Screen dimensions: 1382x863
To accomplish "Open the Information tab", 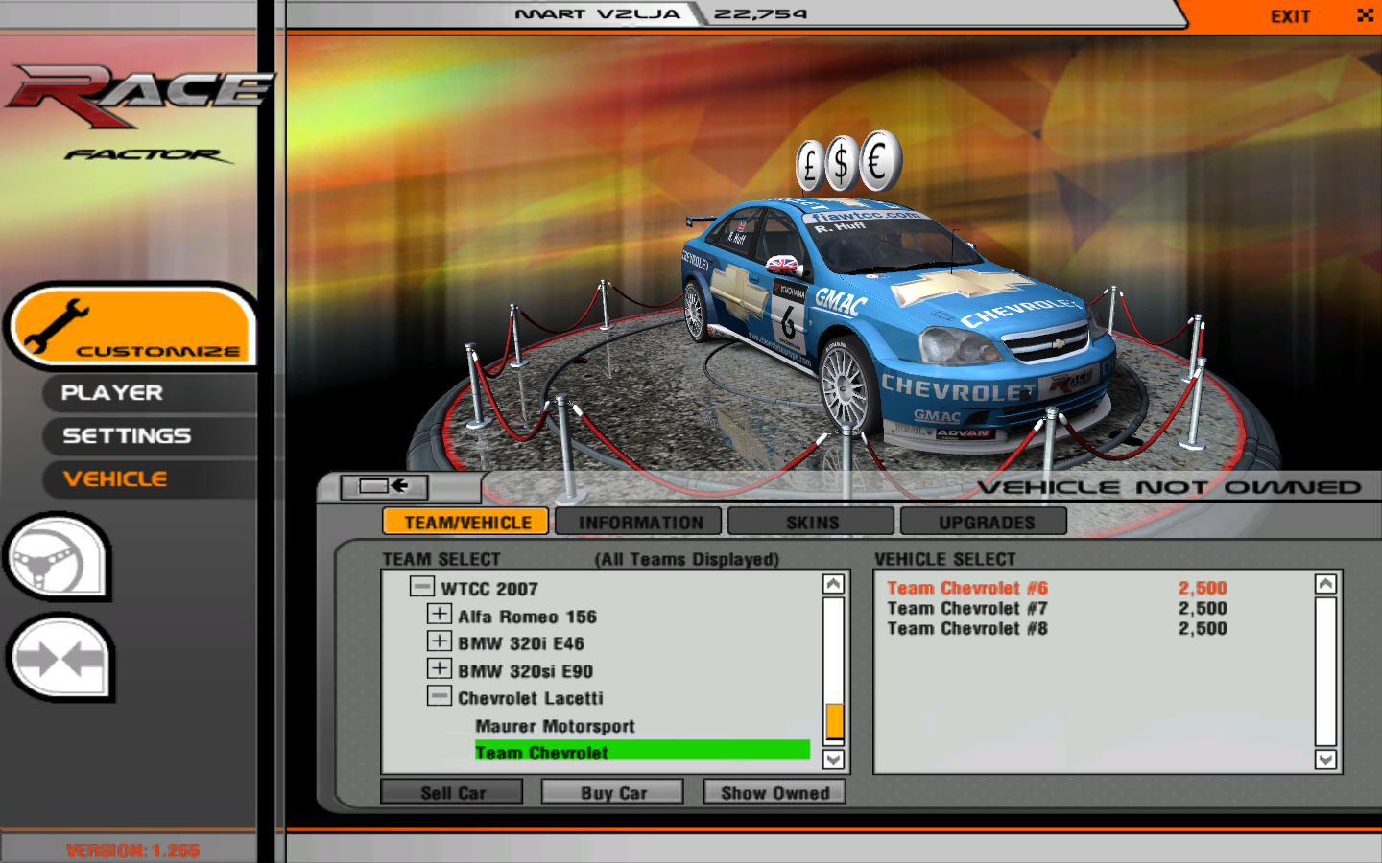I will [x=640, y=522].
